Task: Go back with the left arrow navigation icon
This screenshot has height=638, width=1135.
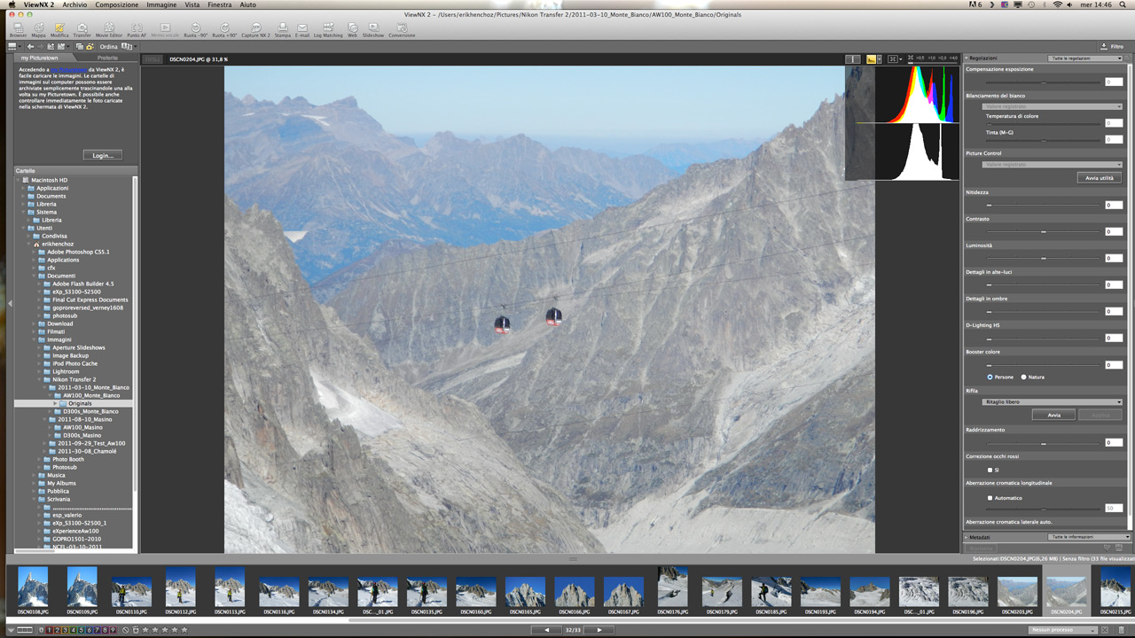Action: coord(30,46)
